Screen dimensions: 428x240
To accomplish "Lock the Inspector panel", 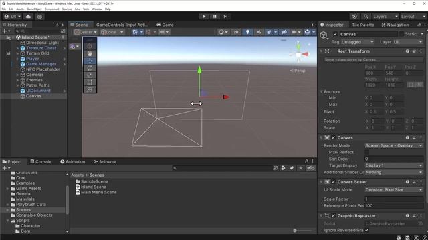I will [419, 25].
